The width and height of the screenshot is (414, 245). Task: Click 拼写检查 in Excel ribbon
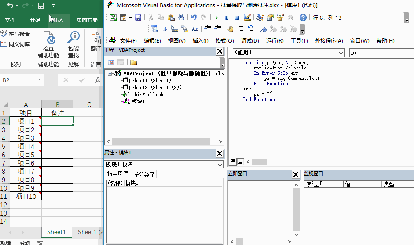[15, 34]
